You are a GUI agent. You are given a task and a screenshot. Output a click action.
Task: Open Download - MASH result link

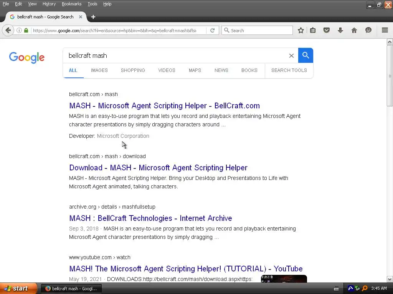tap(158, 168)
